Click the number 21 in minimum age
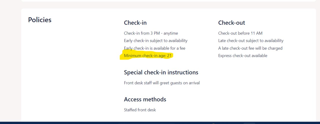The height and width of the screenshot is (124, 320). 169,56
